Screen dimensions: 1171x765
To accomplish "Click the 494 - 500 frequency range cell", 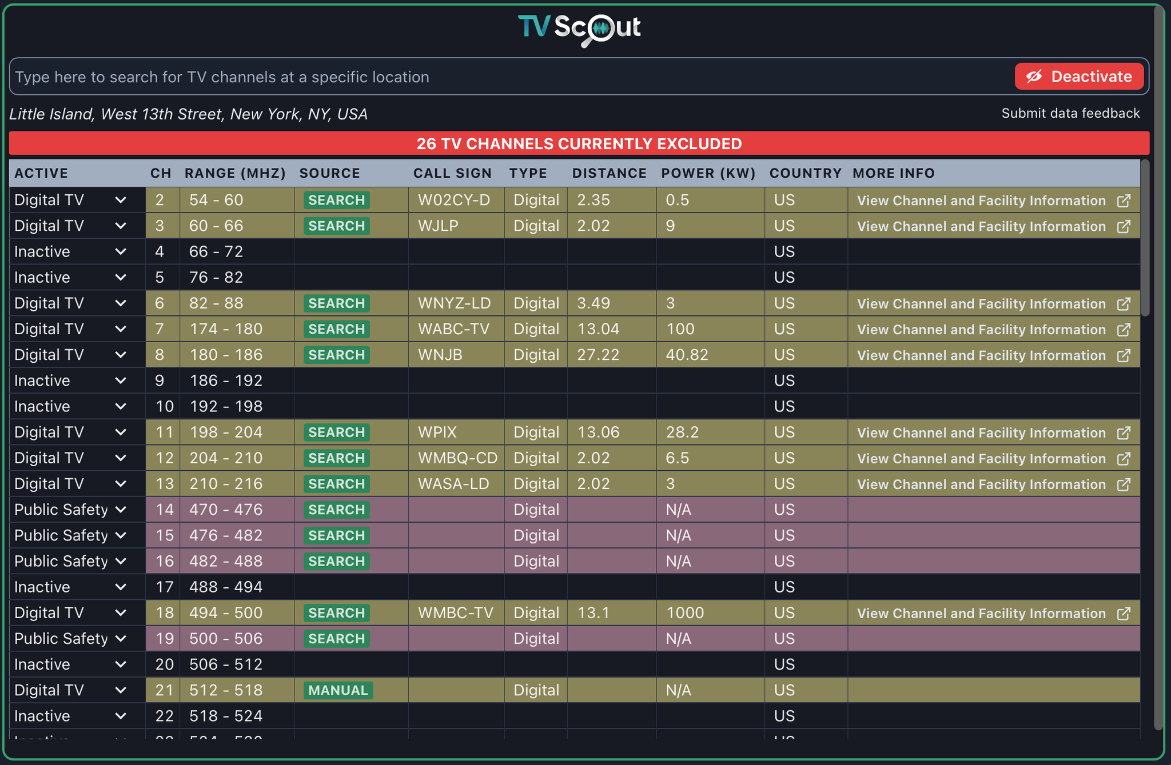I will click(237, 613).
